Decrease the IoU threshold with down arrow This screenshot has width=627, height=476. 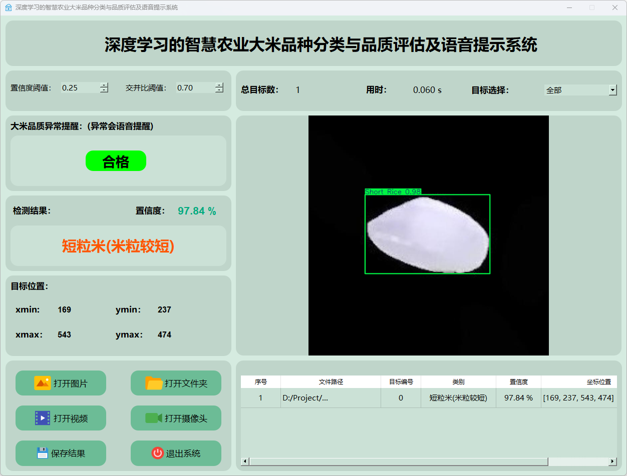click(219, 90)
